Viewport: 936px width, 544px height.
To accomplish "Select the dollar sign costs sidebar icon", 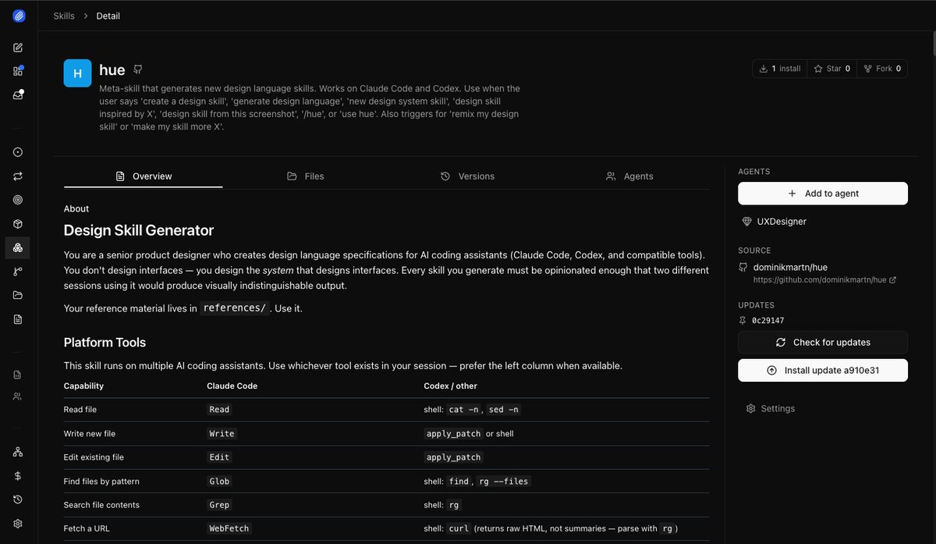I will click(x=18, y=476).
